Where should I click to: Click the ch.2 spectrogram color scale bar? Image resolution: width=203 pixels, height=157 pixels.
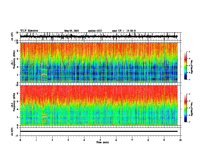(186, 108)
